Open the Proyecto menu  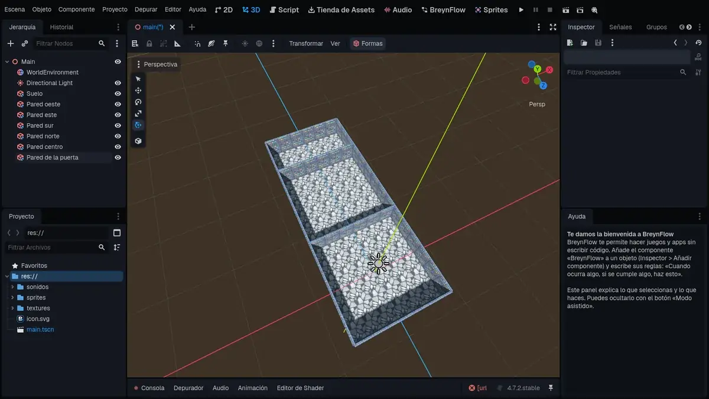tap(115, 9)
